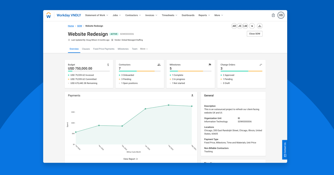Click the Close SOW button
334x175 pixels.
point(254,33)
